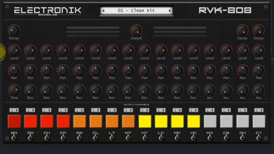Flip the toggle switch under HT
The image size is (274, 154).
click(x=145, y=138)
